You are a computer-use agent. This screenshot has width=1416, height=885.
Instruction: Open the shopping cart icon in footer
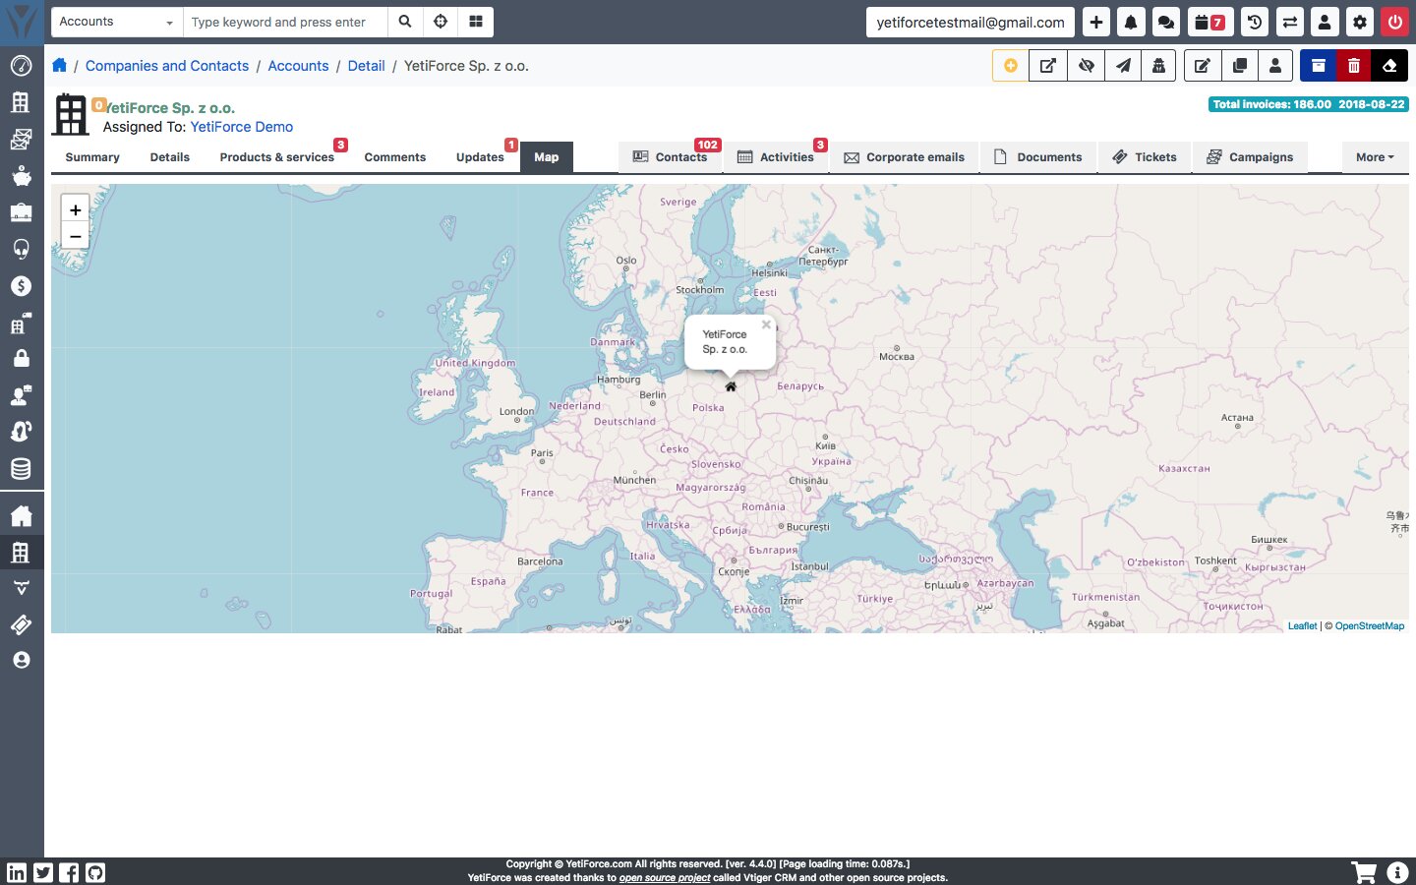1364,872
